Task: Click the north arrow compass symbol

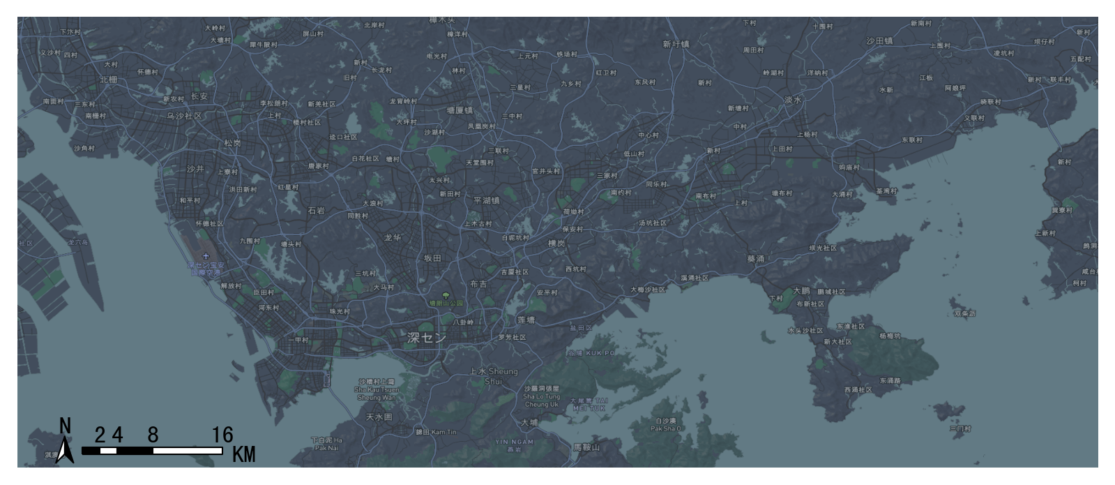Action: [65, 449]
